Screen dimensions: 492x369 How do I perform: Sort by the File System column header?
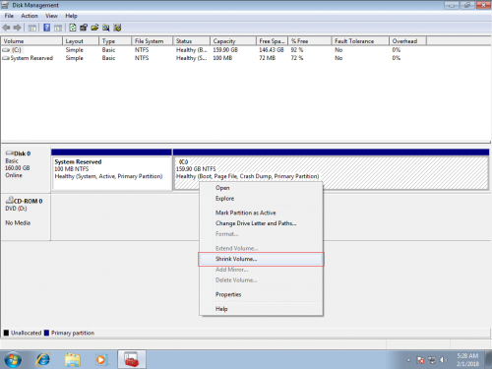pos(153,41)
